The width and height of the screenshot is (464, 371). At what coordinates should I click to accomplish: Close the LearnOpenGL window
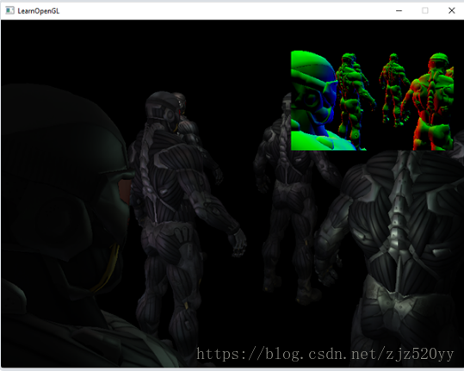pyautogui.click(x=451, y=10)
